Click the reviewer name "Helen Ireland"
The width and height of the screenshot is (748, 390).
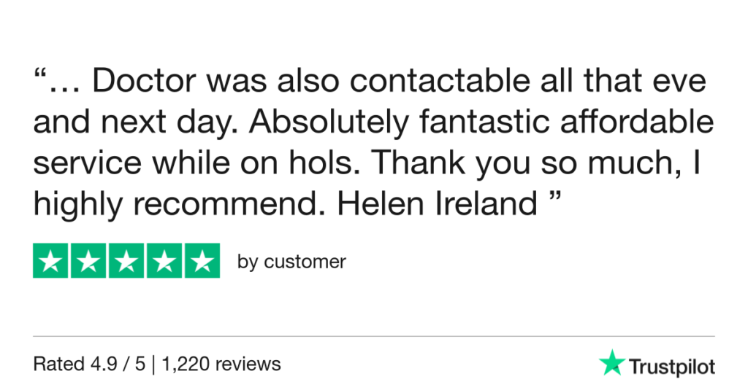(437, 205)
